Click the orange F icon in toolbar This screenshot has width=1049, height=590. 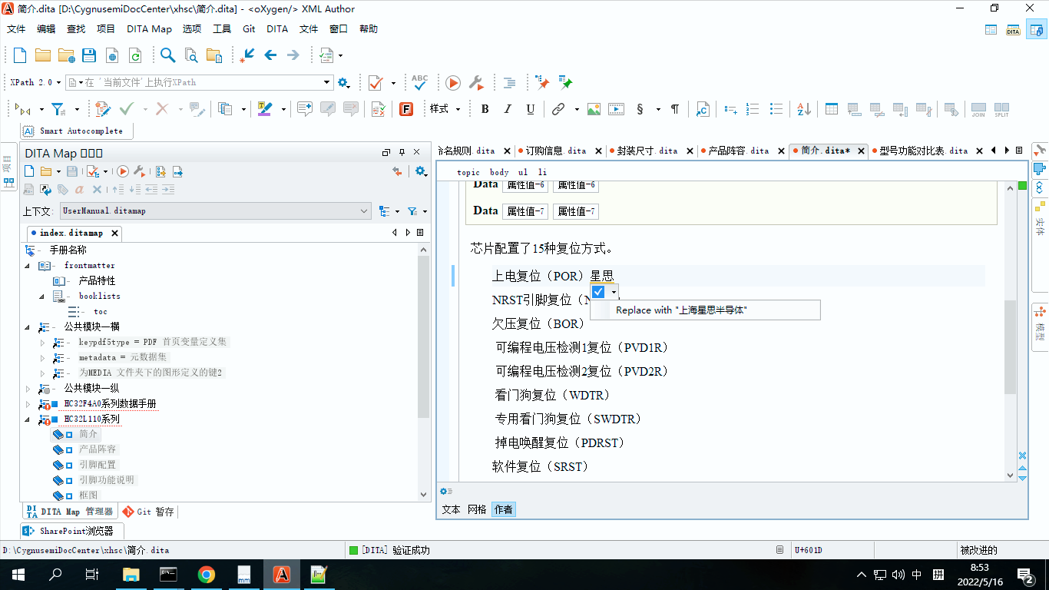click(x=406, y=109)
